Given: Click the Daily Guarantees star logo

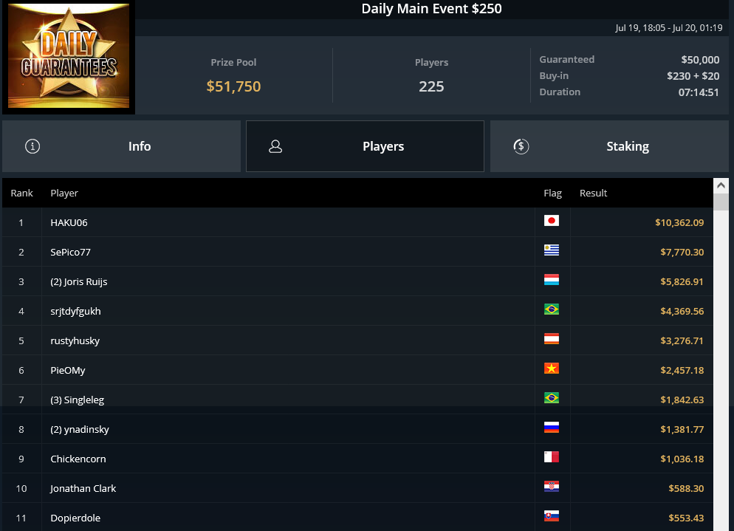Looking at the screenshot, I should coord(69,55).
